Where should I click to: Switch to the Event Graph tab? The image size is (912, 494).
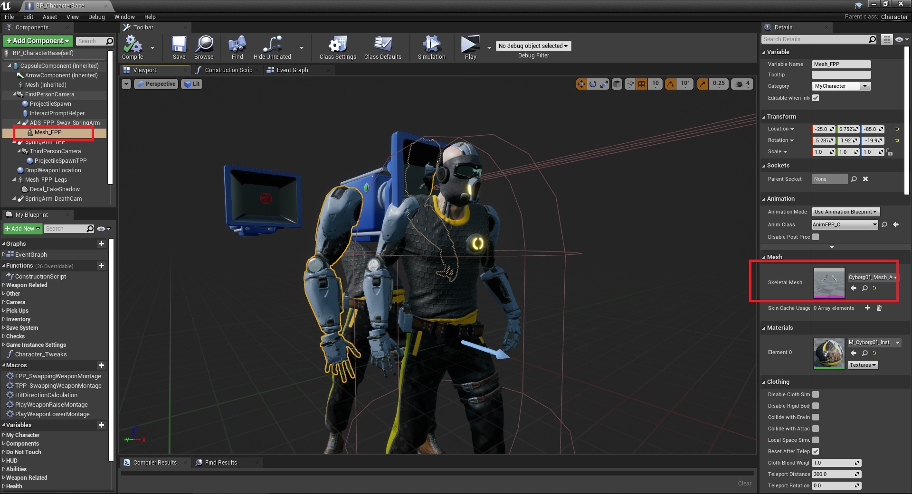tap(292, 70)
